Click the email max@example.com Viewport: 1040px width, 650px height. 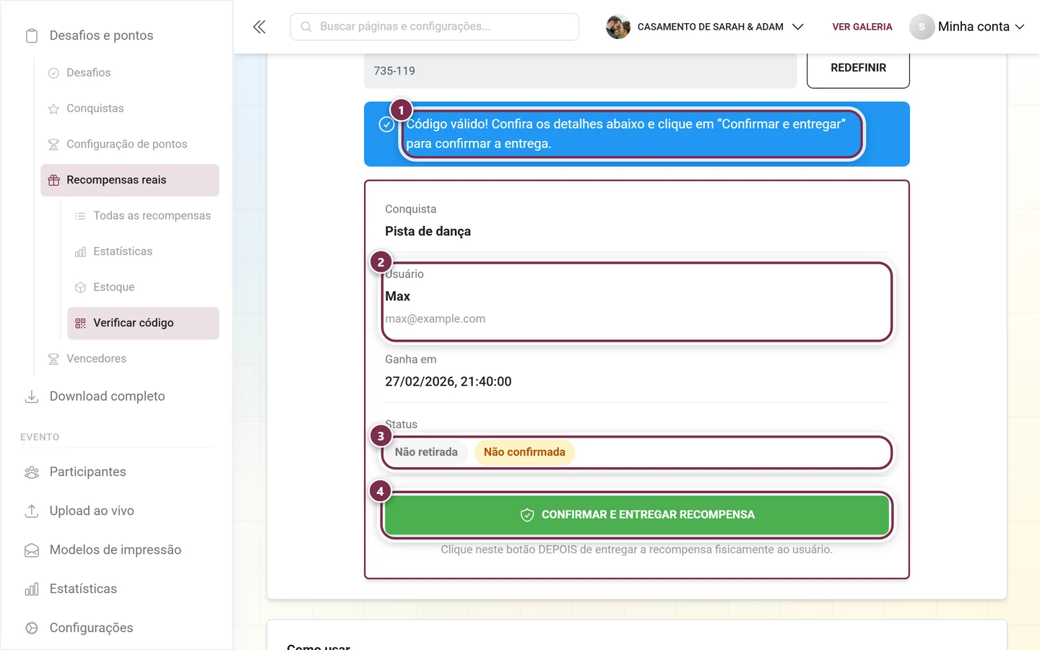click(435, 318)
